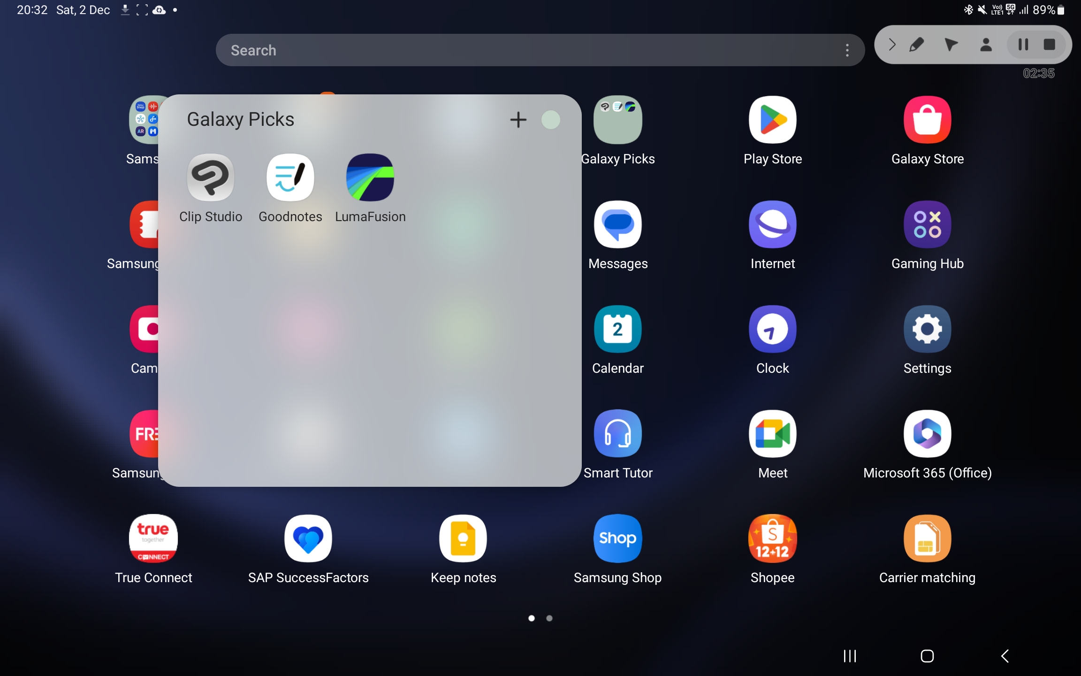This screenshot has height=676, width=1081.
Task: Tap the Galaxy Picks folder icon in the grid
Action: [x=618, y=120]
